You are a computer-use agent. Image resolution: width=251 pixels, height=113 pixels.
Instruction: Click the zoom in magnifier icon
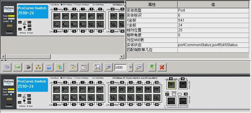(108, 67)
